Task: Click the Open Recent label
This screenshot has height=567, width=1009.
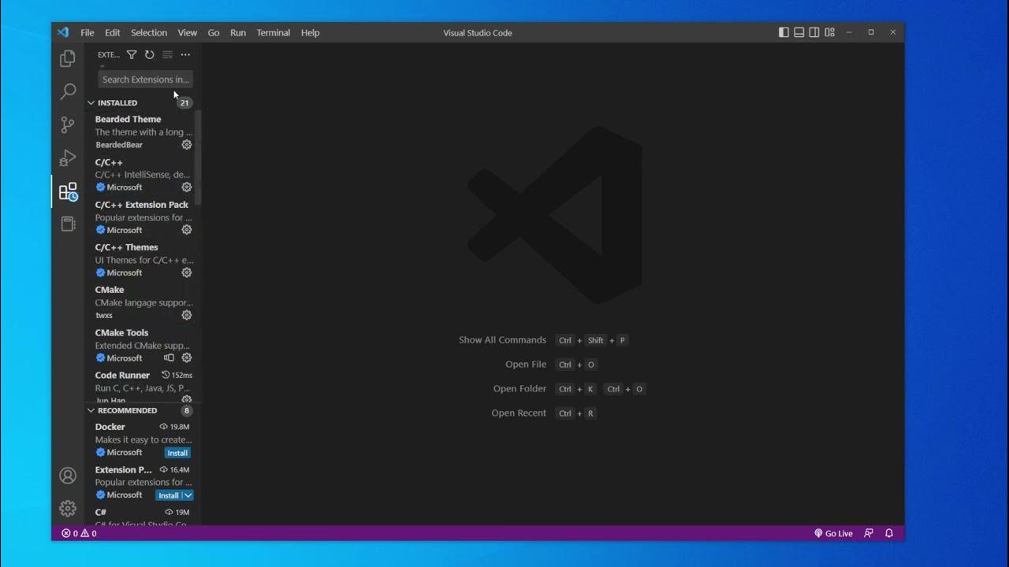Action: click(519, 413)
